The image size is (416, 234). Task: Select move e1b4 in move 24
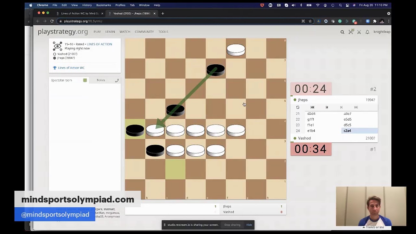click(311, 131)
